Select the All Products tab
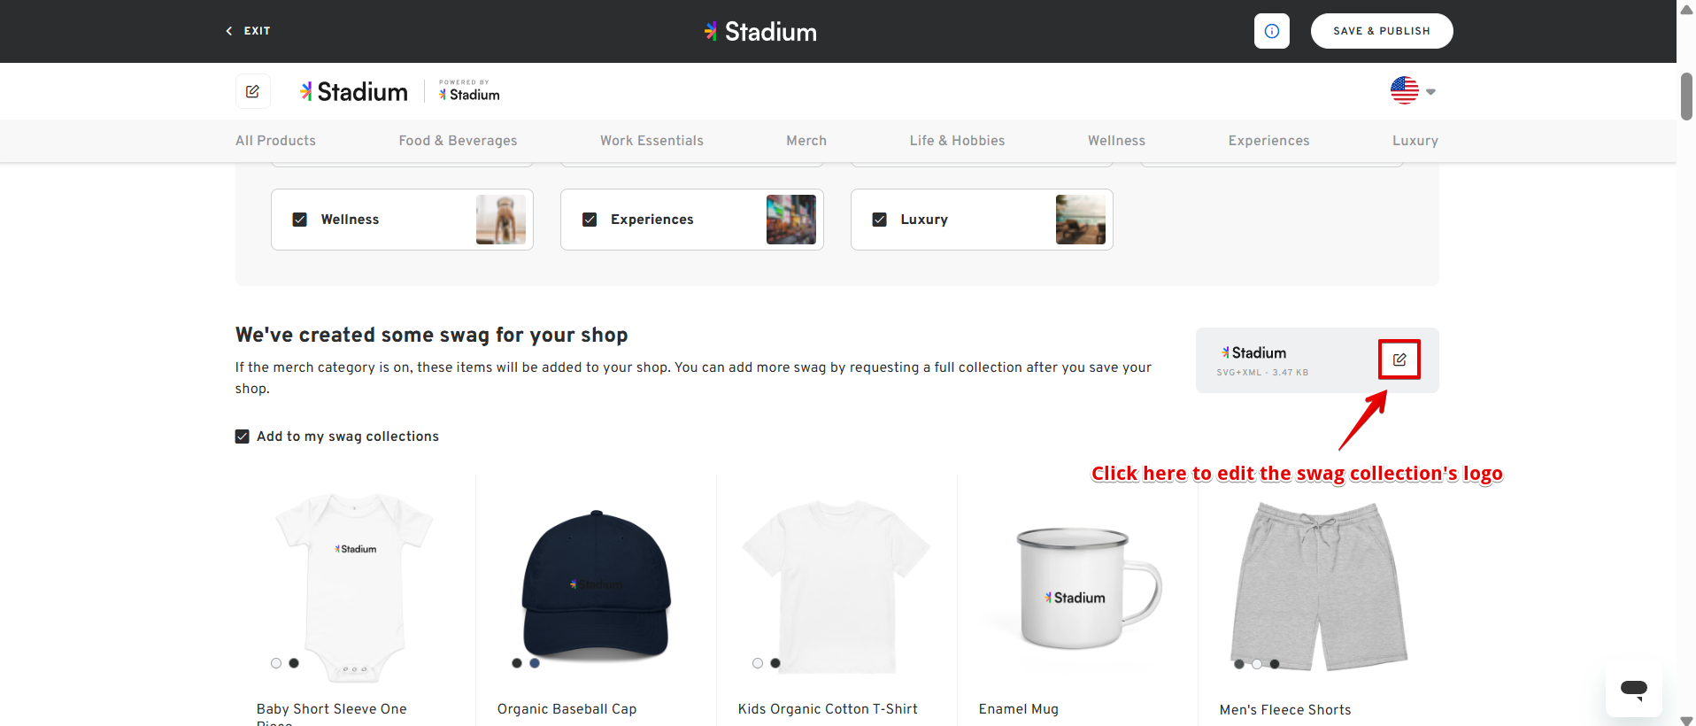This screenshot has height=726, width=1696. click(275, 141)
